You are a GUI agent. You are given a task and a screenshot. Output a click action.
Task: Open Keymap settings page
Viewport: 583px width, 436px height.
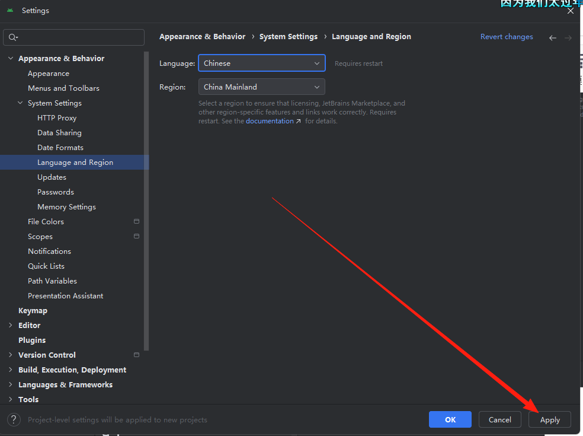point(33,310)
